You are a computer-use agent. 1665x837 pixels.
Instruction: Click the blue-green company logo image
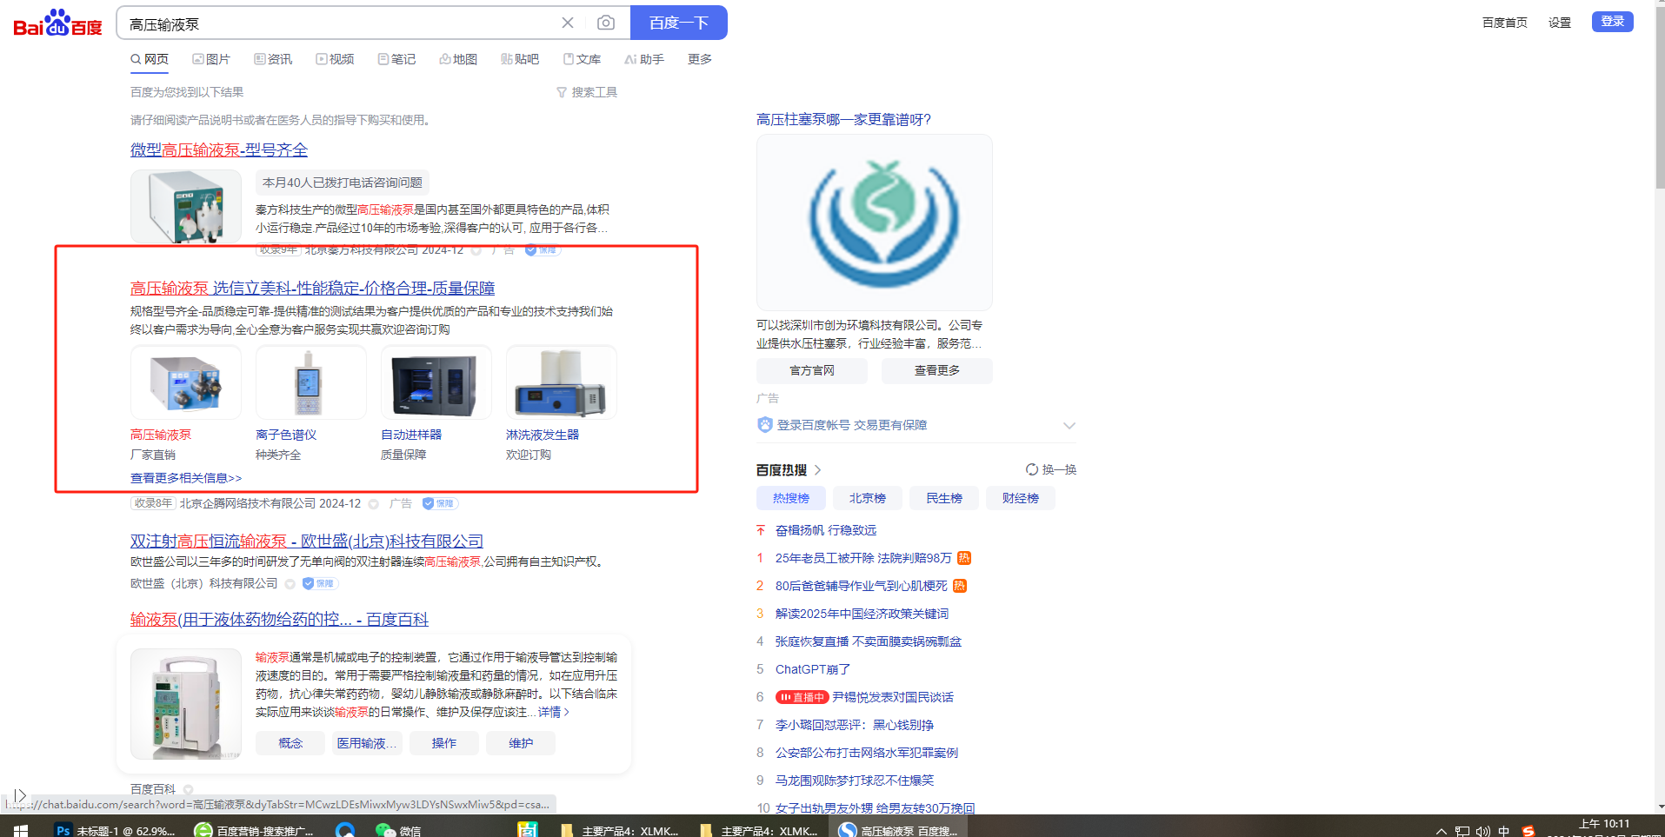[x=875, y=223]
